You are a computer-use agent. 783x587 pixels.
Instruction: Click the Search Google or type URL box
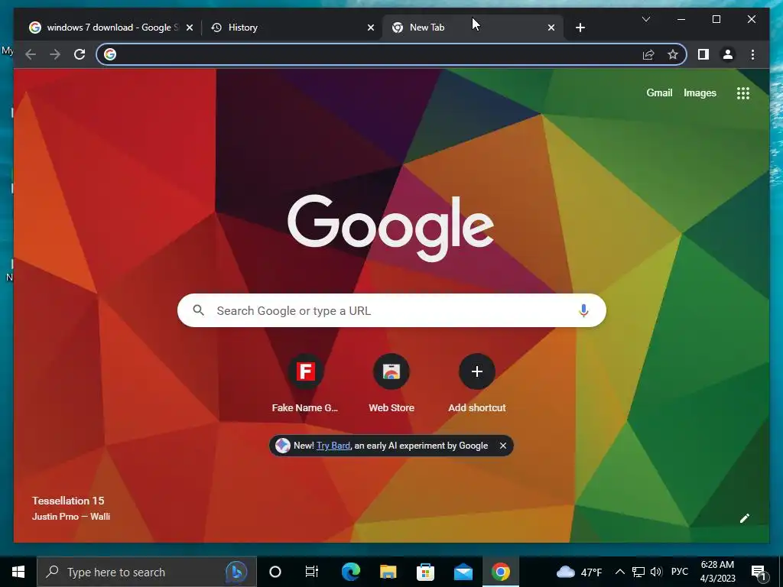coord(391,310)
